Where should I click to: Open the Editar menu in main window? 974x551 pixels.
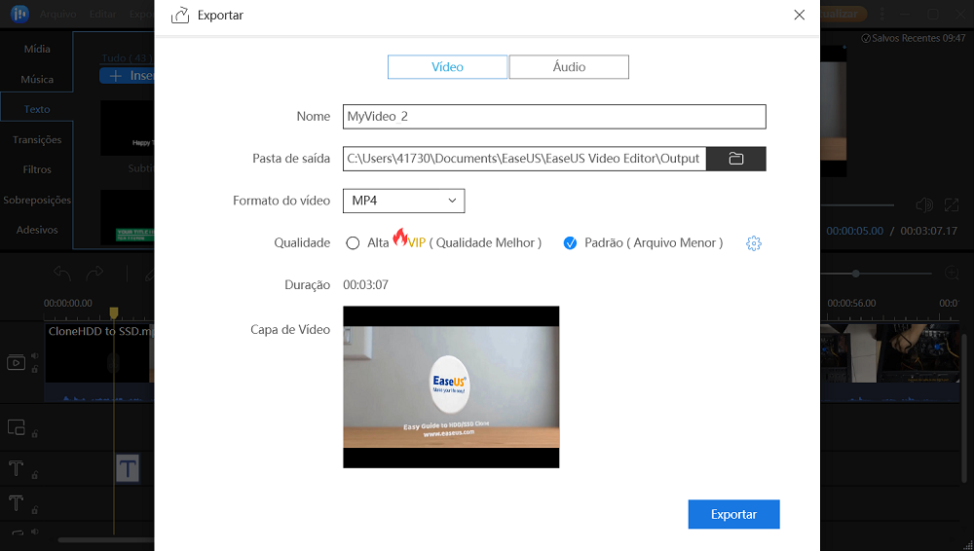pos(102,14)
